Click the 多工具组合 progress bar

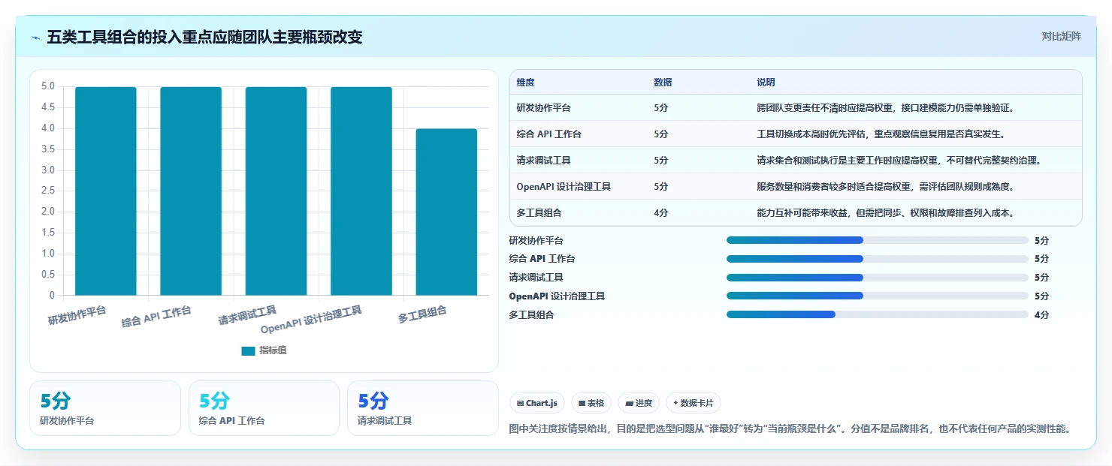point(877,314)
